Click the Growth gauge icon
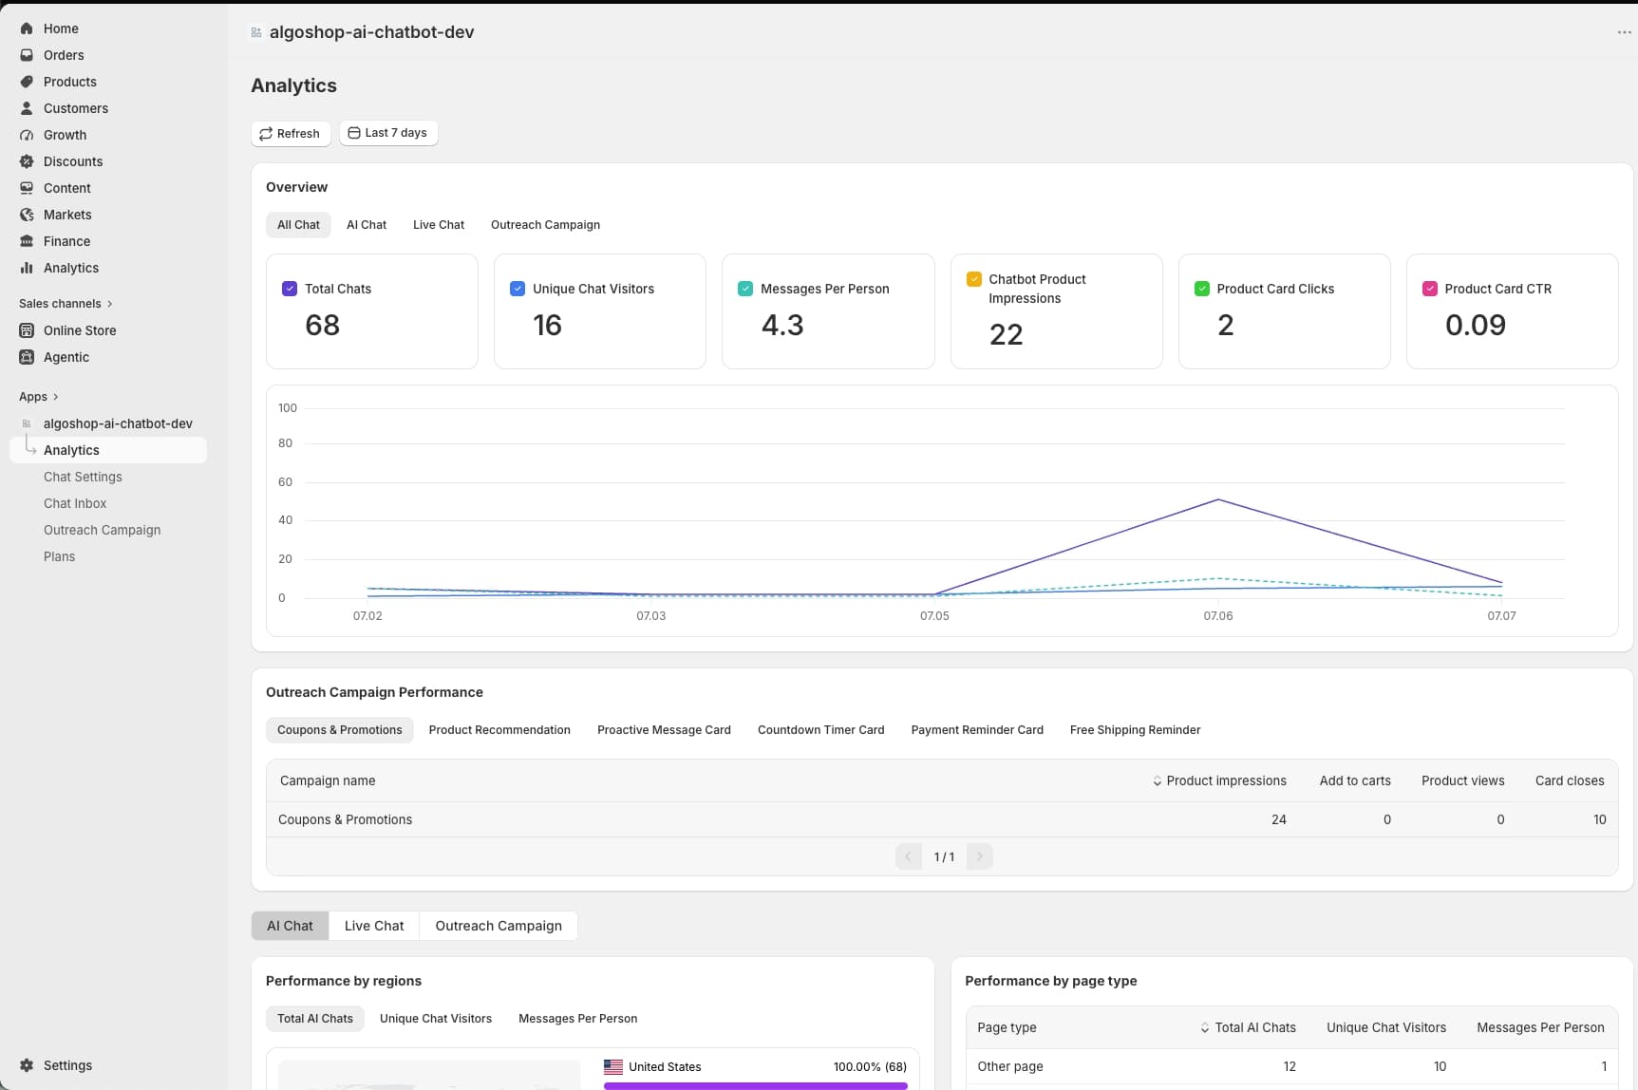Image resolution: width=1638 pixels, height=1090 pixels. [27, 135]
